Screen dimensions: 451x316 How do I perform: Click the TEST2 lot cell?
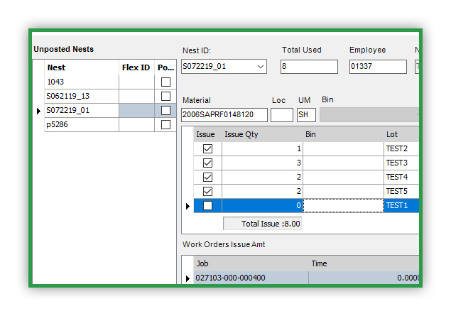tap(401, 148)
